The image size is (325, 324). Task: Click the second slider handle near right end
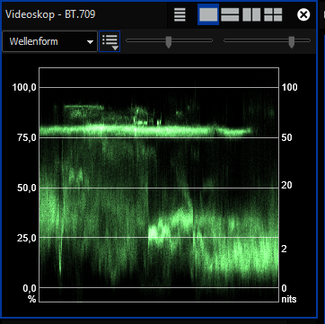(x=292, y=42)
